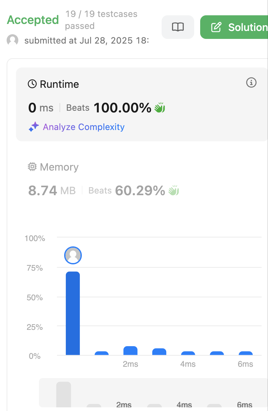Click the Runtime clock icon

(33, 84)
